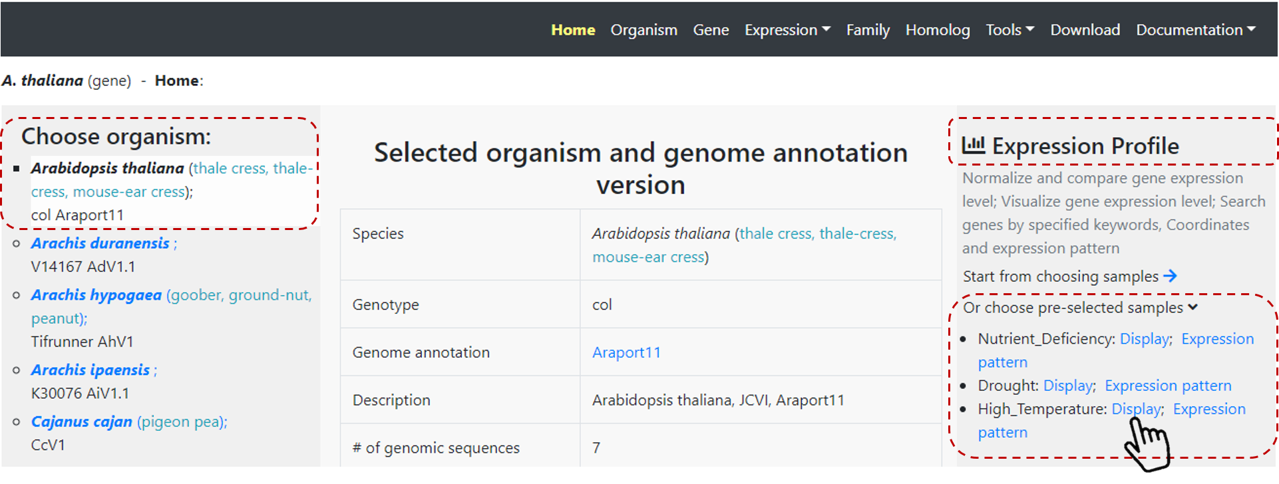Open the Araport11 genome annotation link
Screen dimensions: 1279x484
(x=626, y=352)
